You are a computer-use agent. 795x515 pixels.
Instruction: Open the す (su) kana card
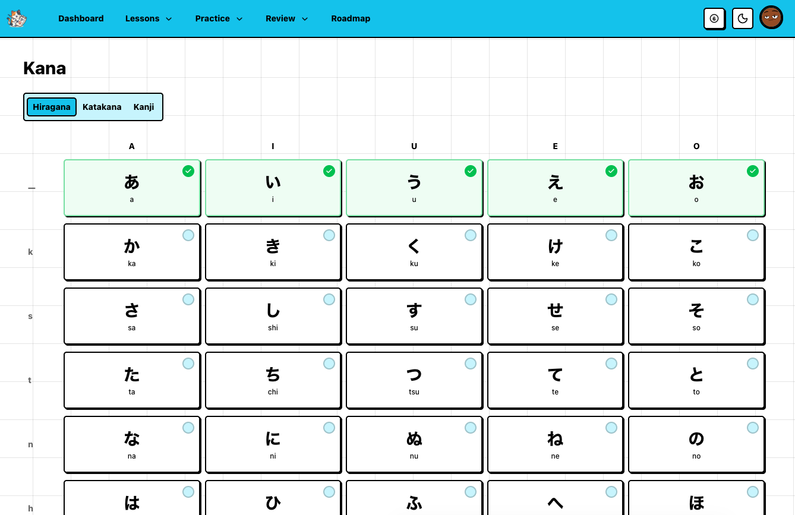(414, 316)
